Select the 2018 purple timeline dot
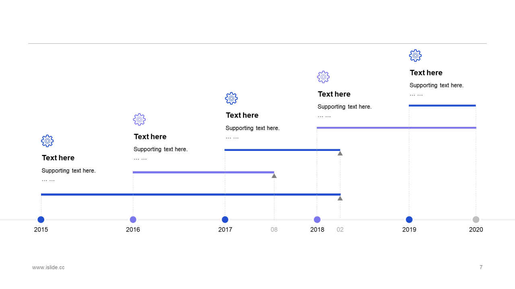The height and width of the screenshot is (289, 515). click(317, 220)
